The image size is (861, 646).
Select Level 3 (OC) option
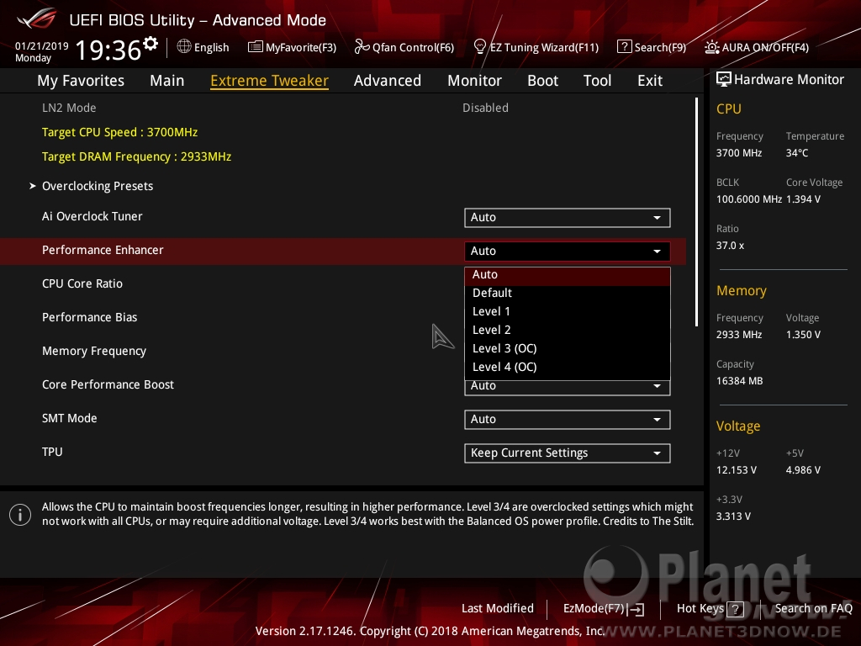568,349
